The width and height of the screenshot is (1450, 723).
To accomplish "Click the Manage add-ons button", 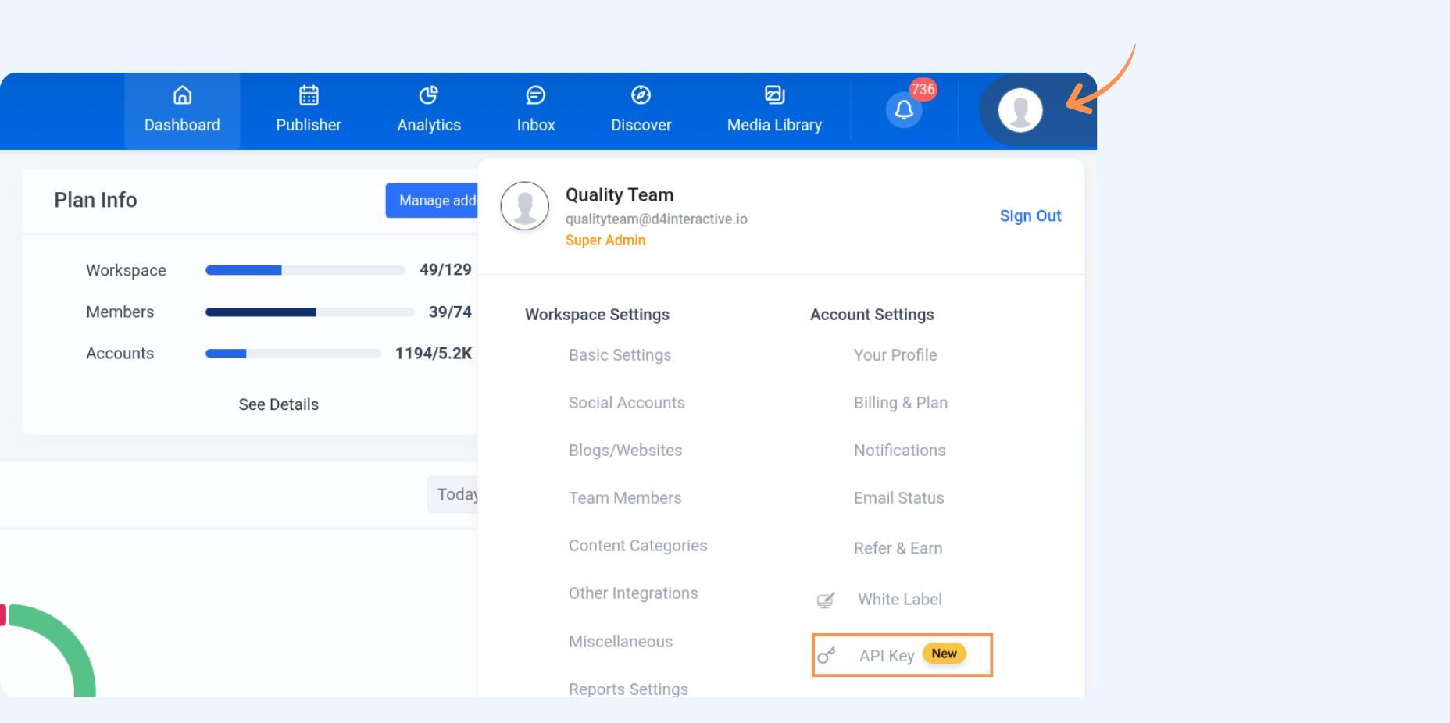I will point(433,201).
